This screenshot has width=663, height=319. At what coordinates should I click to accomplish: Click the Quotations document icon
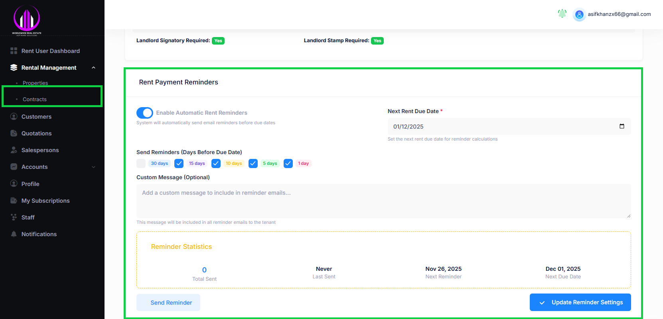14,133
